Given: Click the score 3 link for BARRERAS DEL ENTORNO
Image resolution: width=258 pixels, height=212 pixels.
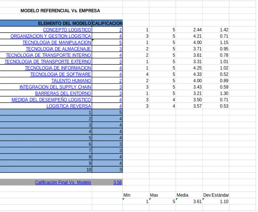Looking at the screenshot, I should 120,94.
